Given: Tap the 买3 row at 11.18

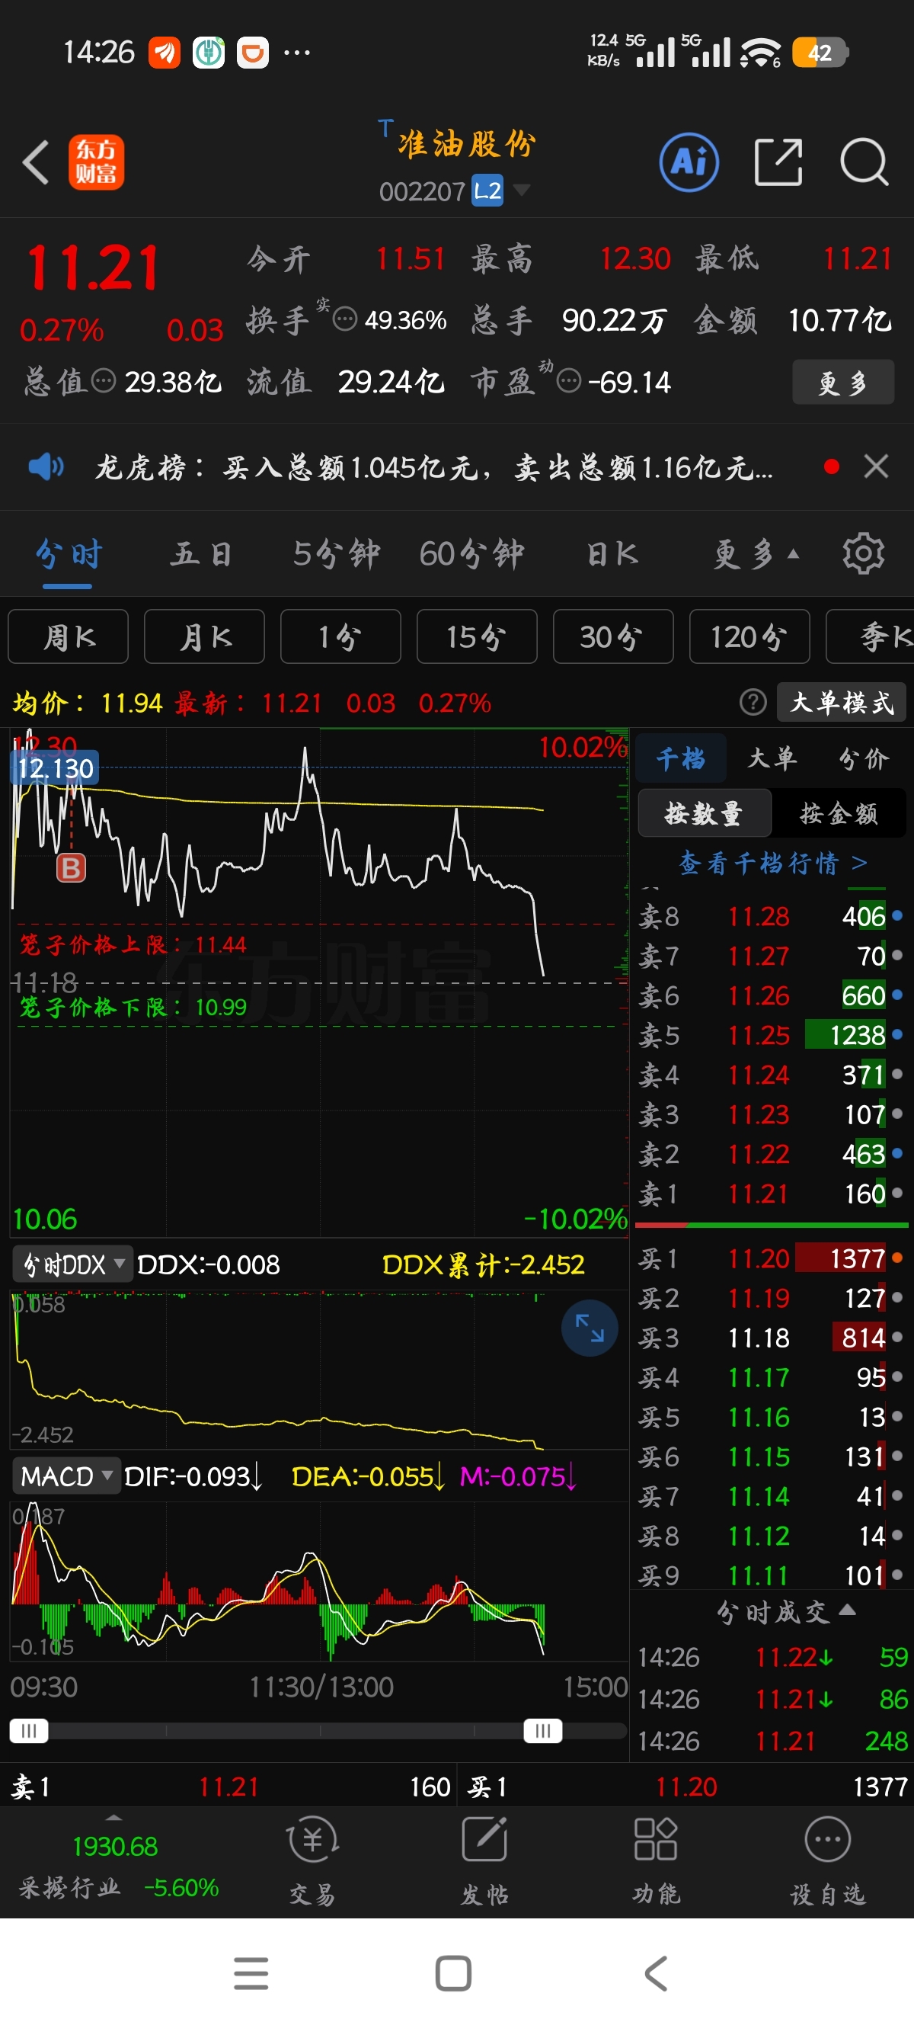Looking at the screenshot, I should 772,1338.
